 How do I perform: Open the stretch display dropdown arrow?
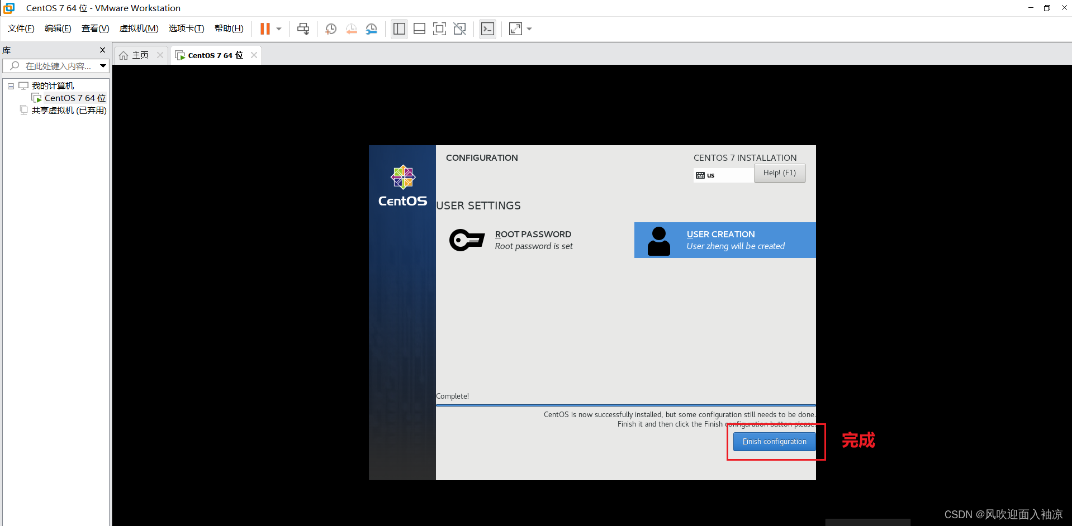click(529, 29)
